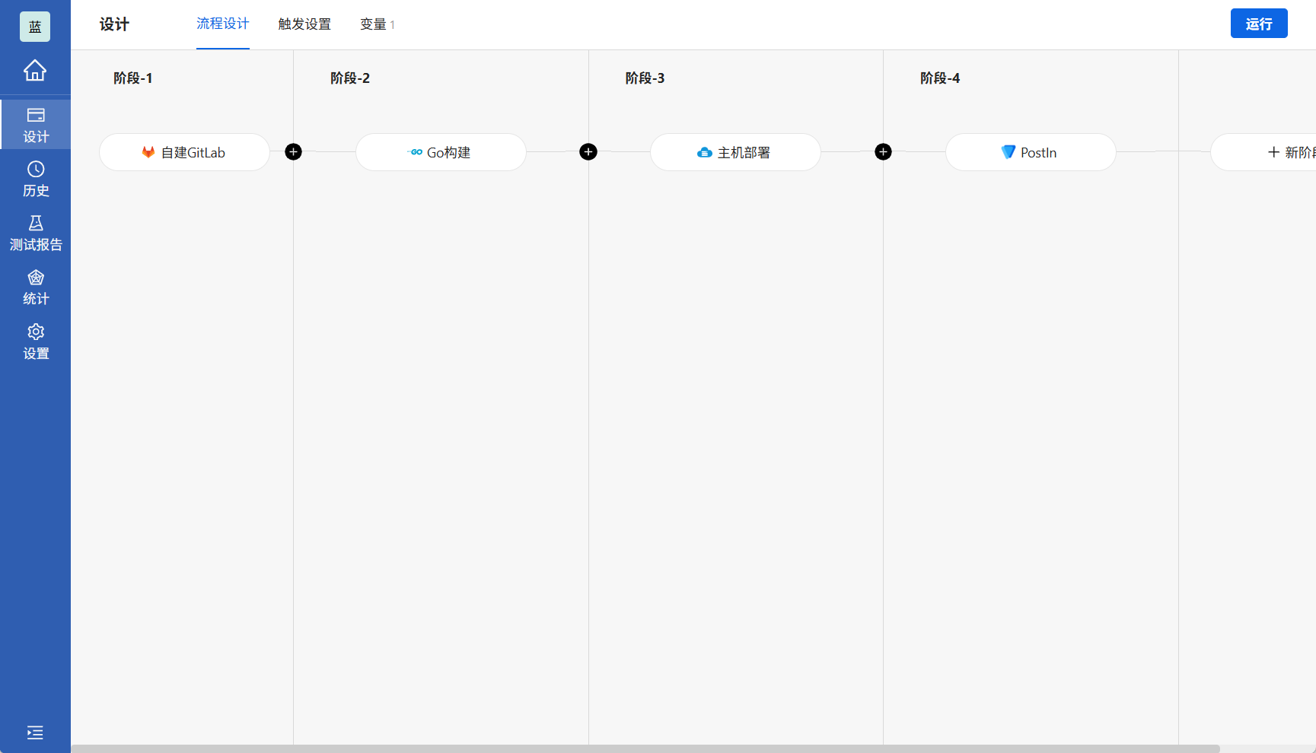The image size is (1316, 753).
Task: Click the GitLab fox icon
Action: pyautogui.click(x=148, y=152)
